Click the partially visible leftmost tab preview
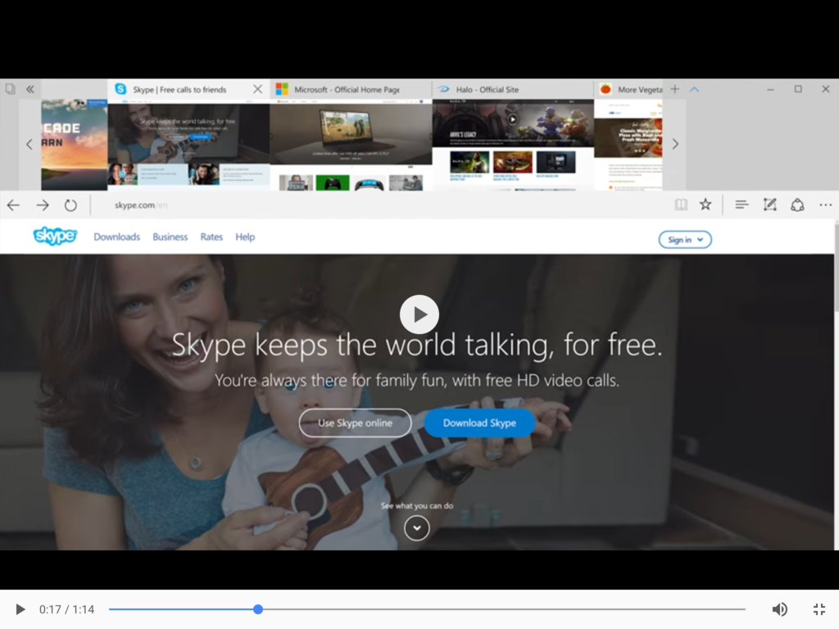The image size is (839, 629). coord(74,144)
